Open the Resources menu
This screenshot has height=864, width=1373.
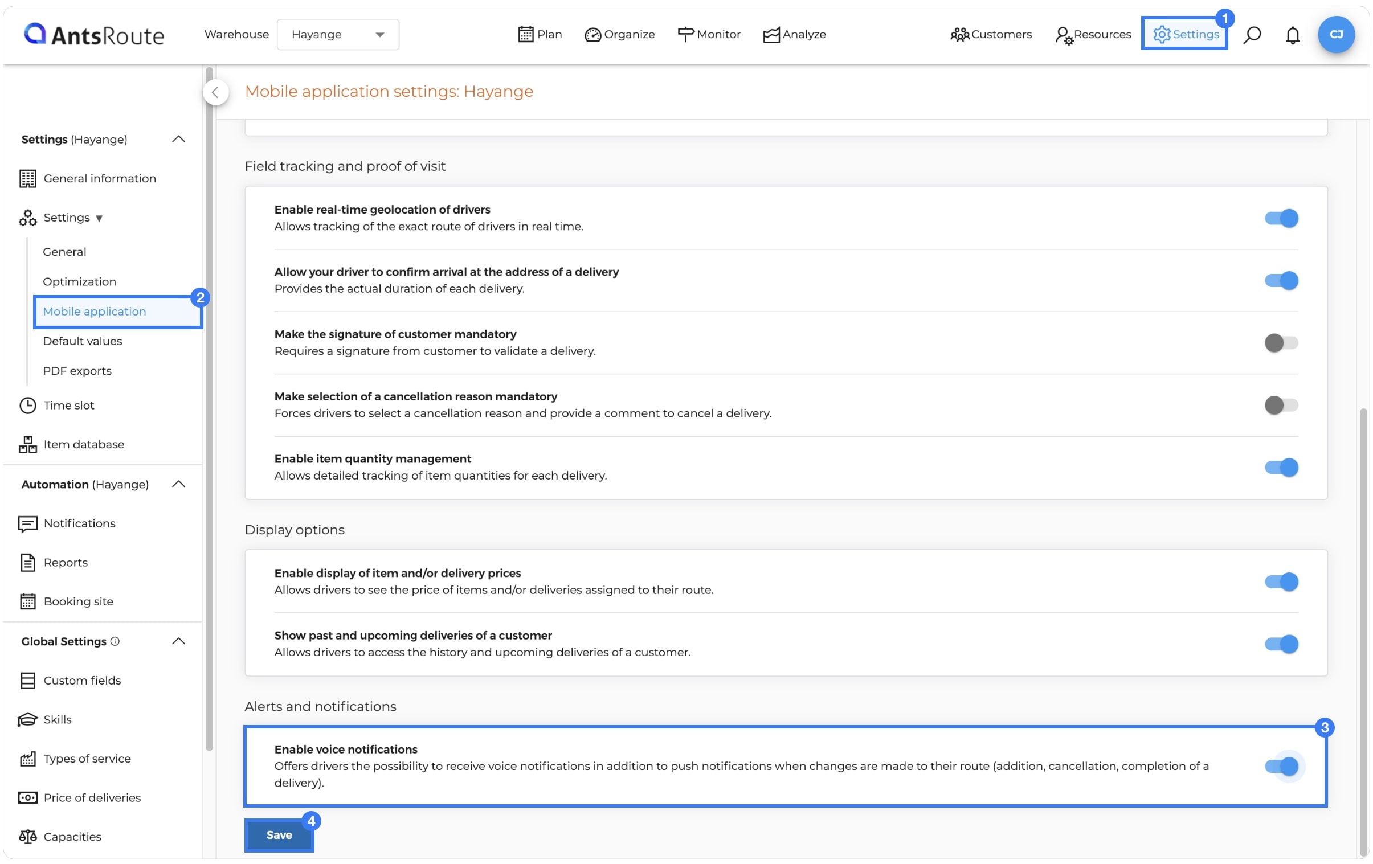click(x=1093, y=35)
